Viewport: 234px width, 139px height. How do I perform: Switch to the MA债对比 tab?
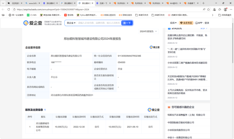tap(174, 3)
